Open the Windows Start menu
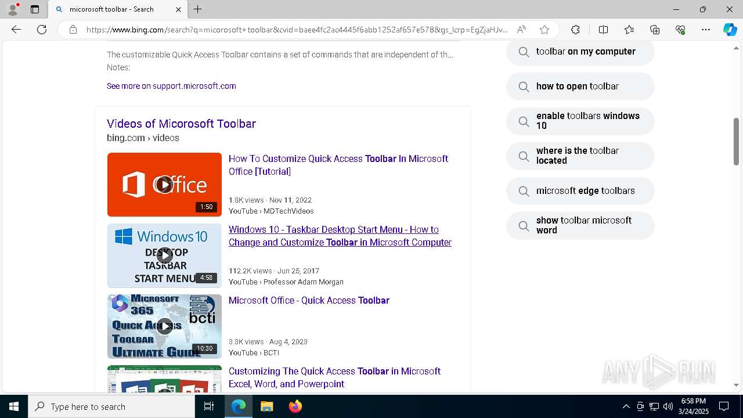743x418 pixels. (14, 406)
